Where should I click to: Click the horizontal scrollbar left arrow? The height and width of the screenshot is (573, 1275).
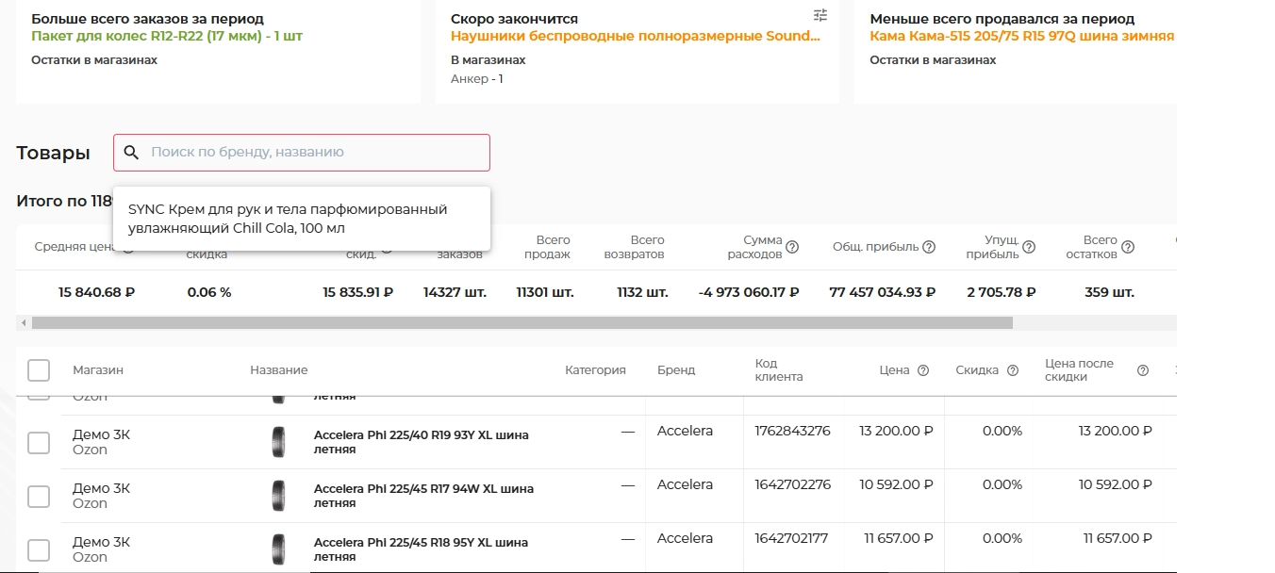[22, 323]
